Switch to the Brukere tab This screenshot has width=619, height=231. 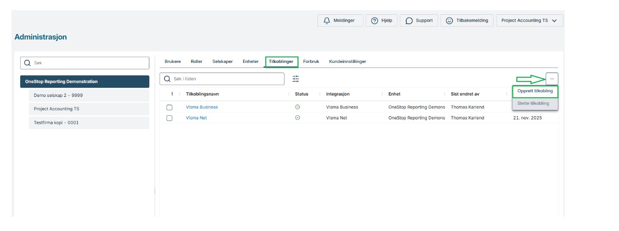pos(172,62)
